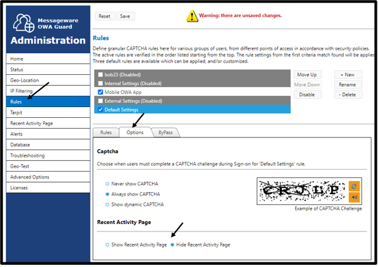Click the CAPTCHA audio speaker icon
Viewport: 378px width, 267px height.
354,198
